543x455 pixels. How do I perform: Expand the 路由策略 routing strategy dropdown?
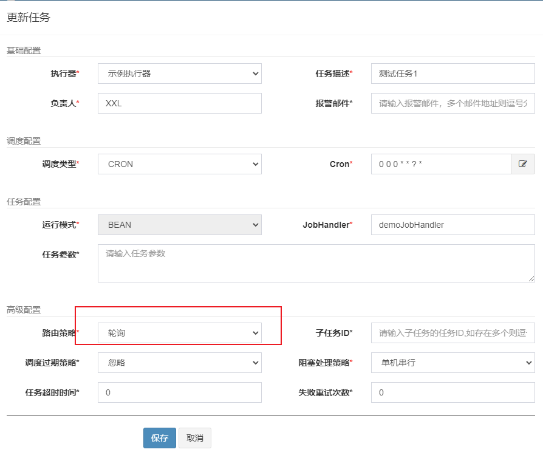179,333
